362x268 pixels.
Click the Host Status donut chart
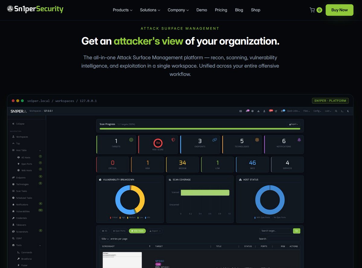(x=270, y=200)
